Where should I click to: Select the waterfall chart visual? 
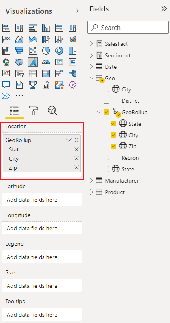tap(6, 51)
